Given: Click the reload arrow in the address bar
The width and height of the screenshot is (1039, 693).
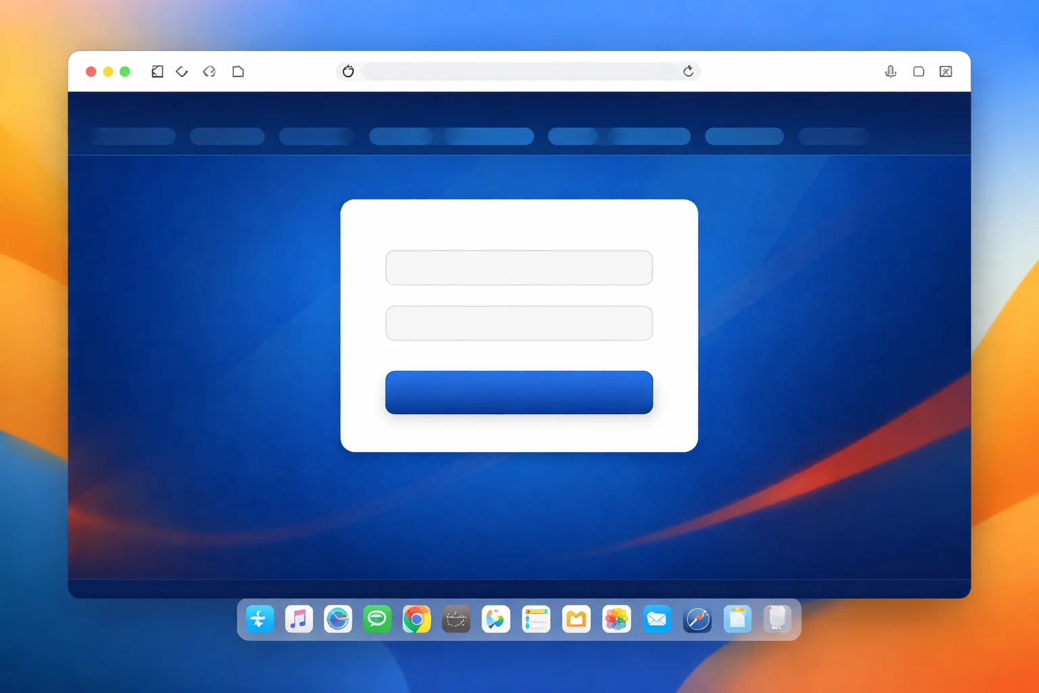Looking at the screenshot, I should coord(688,71).
